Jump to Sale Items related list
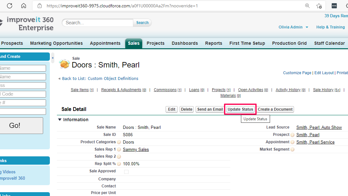348x196 pixels. point(82,90)
